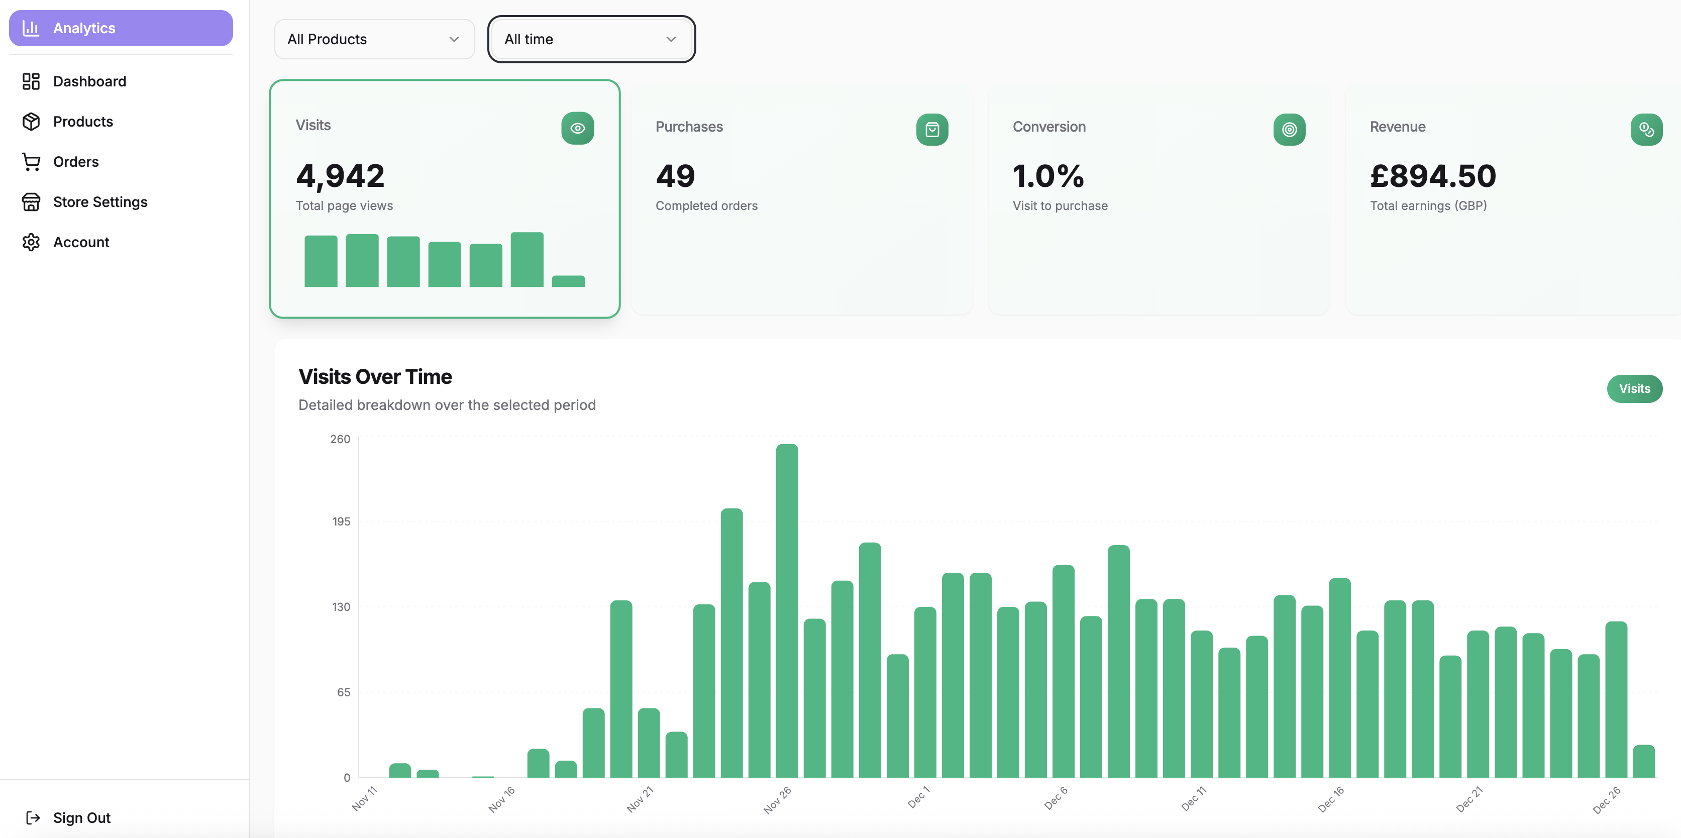Viewport: 1681px width, 838px height.
Task: Toggle the eye icon on the Visits card
Action: (x=577, y=128)
